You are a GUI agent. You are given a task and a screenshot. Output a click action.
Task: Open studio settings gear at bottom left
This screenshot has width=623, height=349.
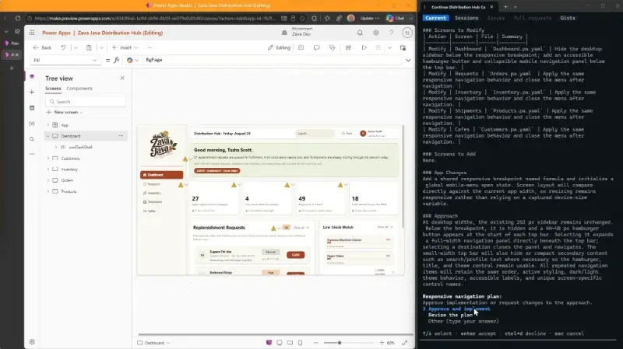pyautogui.click(x=32, y=342)
